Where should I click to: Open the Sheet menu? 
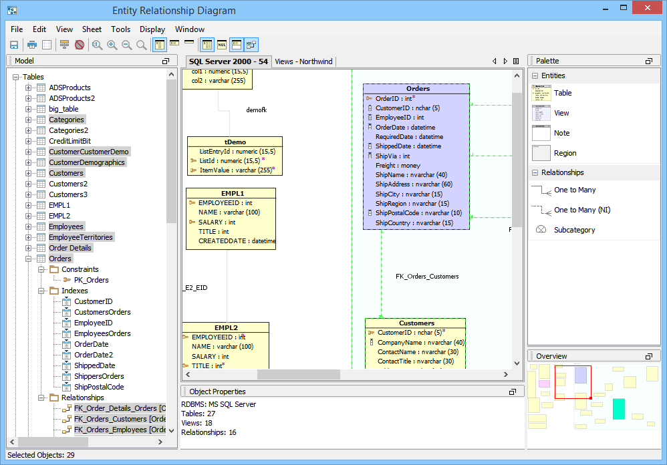pyautogui.click(x=92, y=29)
